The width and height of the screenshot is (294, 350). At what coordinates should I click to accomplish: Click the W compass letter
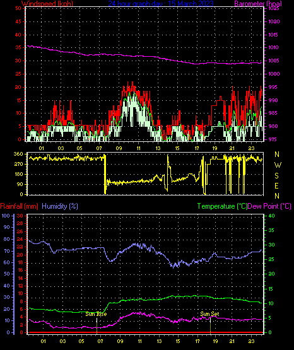[278, 165]
